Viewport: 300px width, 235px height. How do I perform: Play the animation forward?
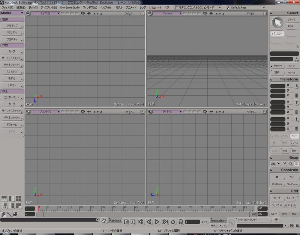156,222
